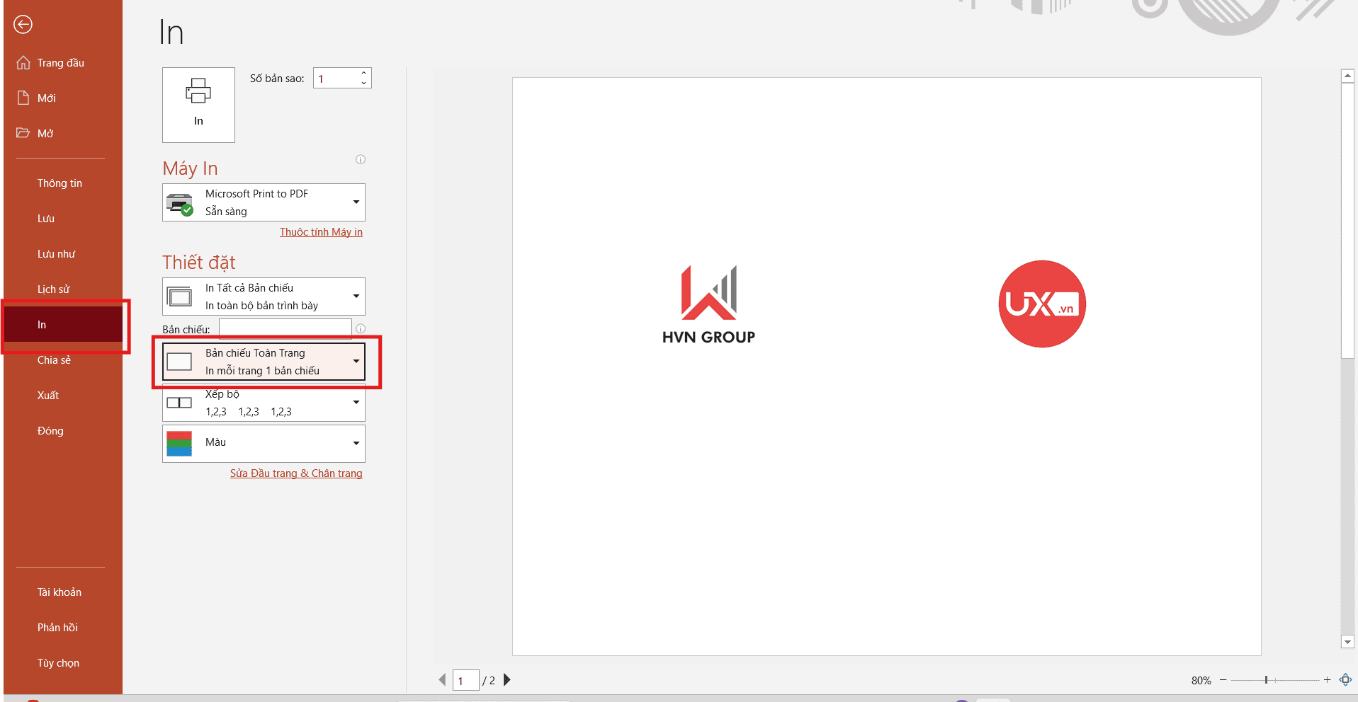Click Sửa Đầu trang & Chân trang link

coord(296,473)
